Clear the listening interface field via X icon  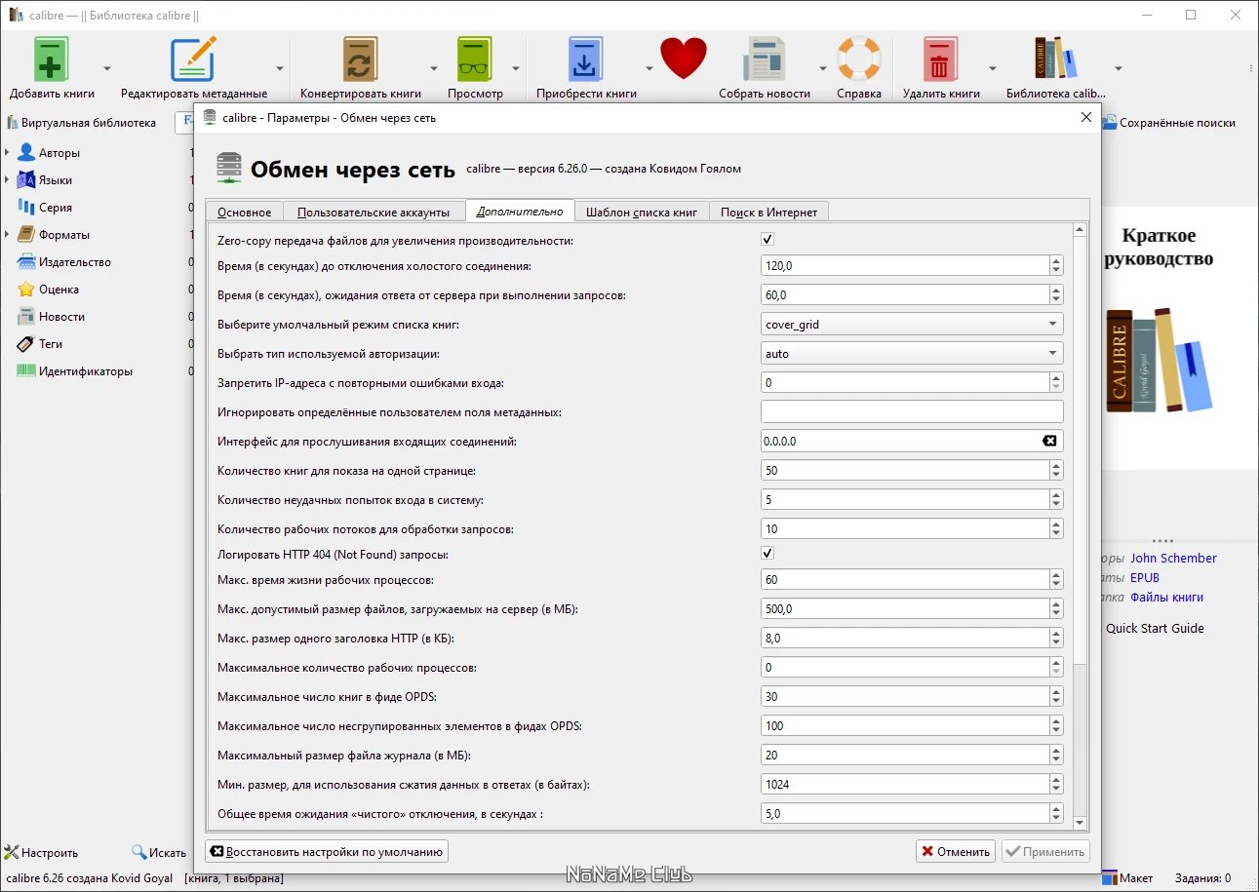point(1049,441)
